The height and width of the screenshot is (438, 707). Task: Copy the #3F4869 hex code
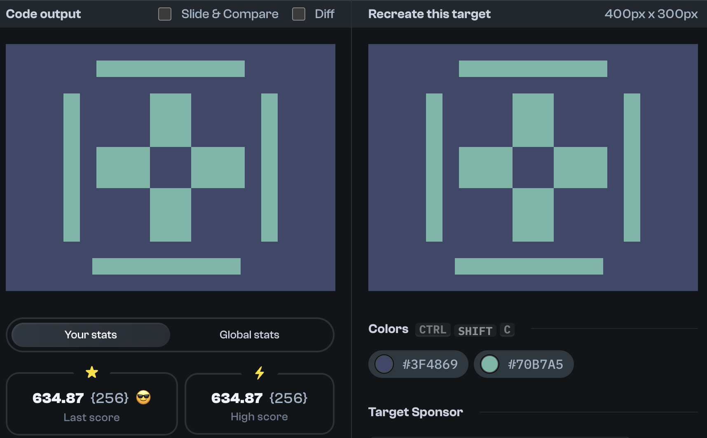[x=430, y=364]
